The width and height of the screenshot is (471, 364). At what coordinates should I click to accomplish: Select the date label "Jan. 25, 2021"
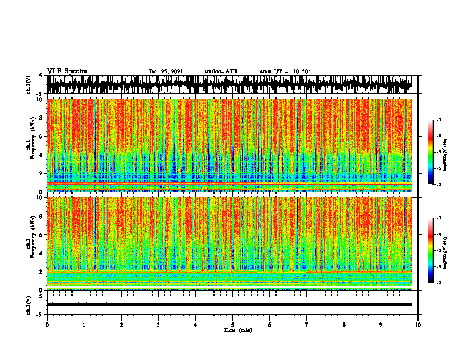pyautogui.click(x=166, y=71)
